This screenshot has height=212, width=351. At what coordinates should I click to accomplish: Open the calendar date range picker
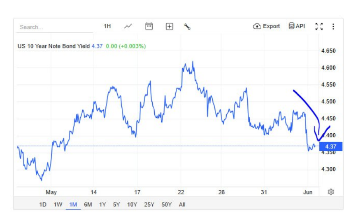click(149, 26)
